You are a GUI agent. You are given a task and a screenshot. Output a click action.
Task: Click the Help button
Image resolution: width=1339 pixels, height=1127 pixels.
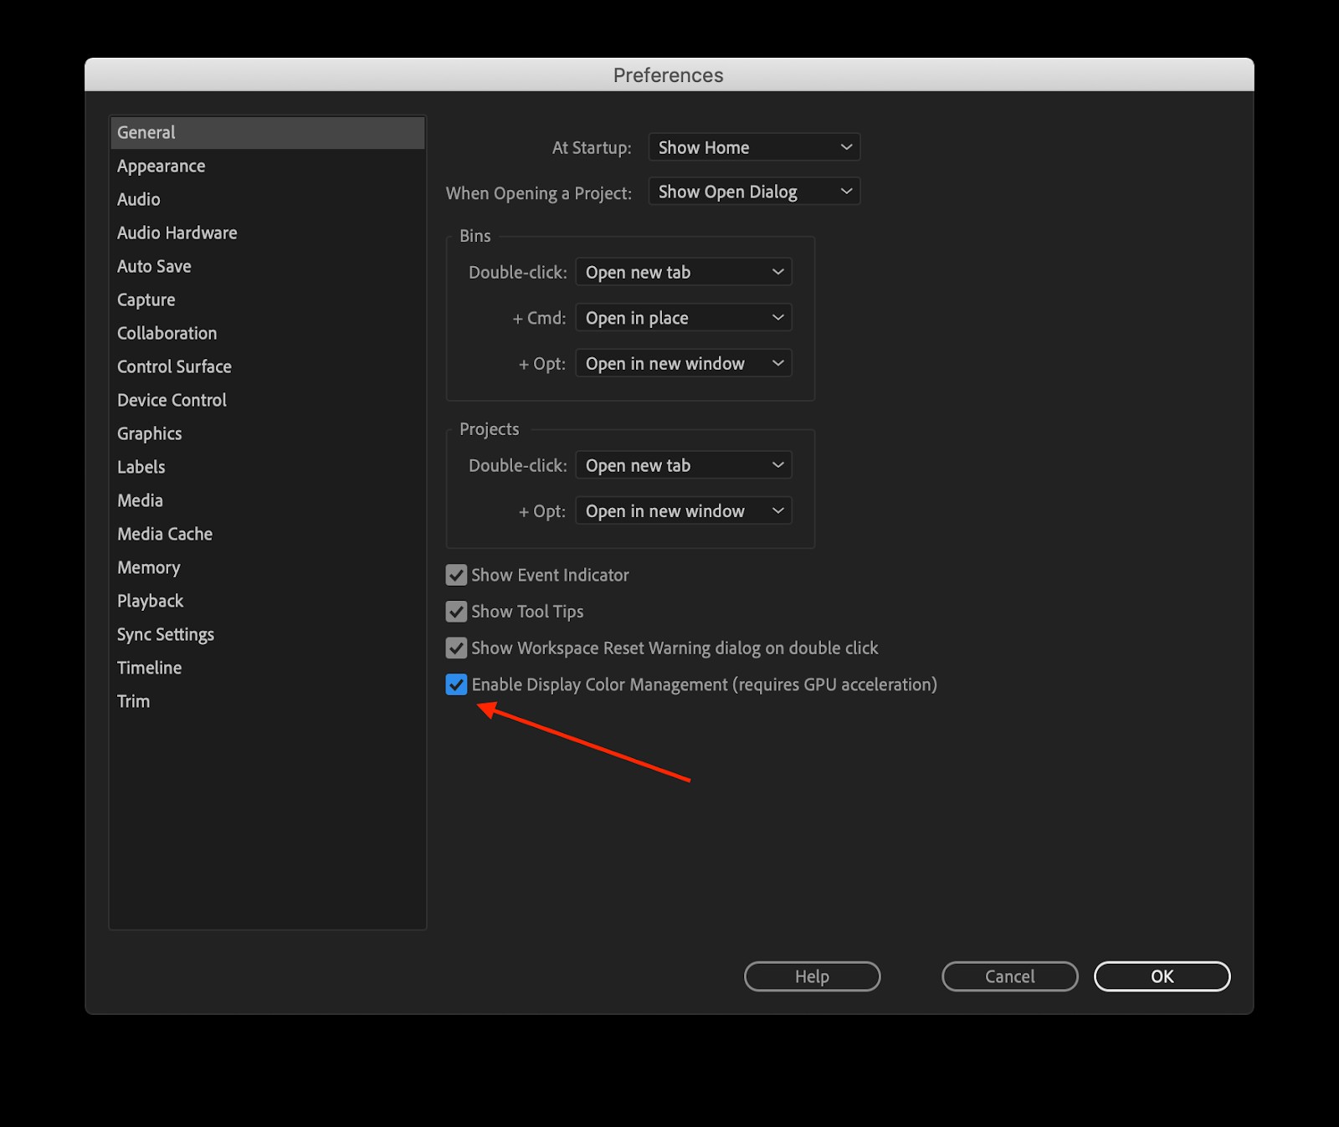[x=811, y=976]
